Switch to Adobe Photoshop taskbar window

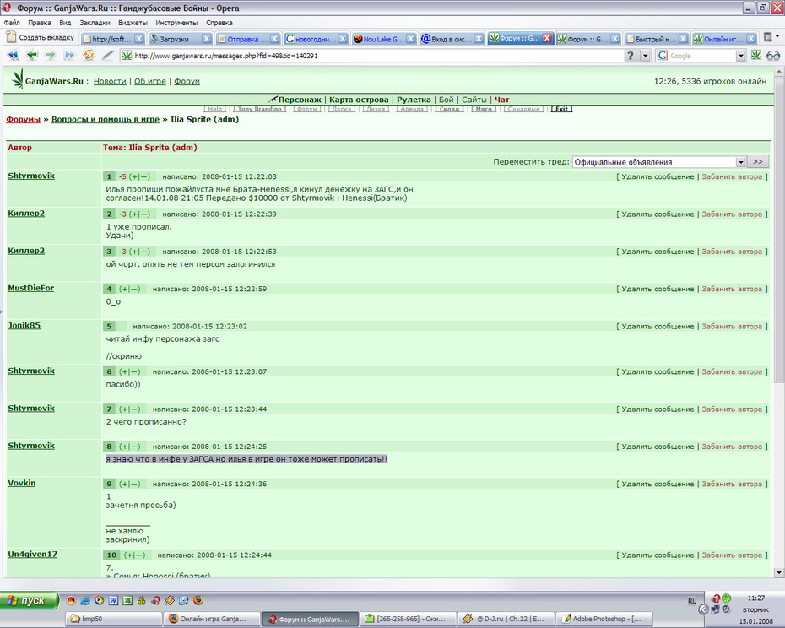pos(604,619)
